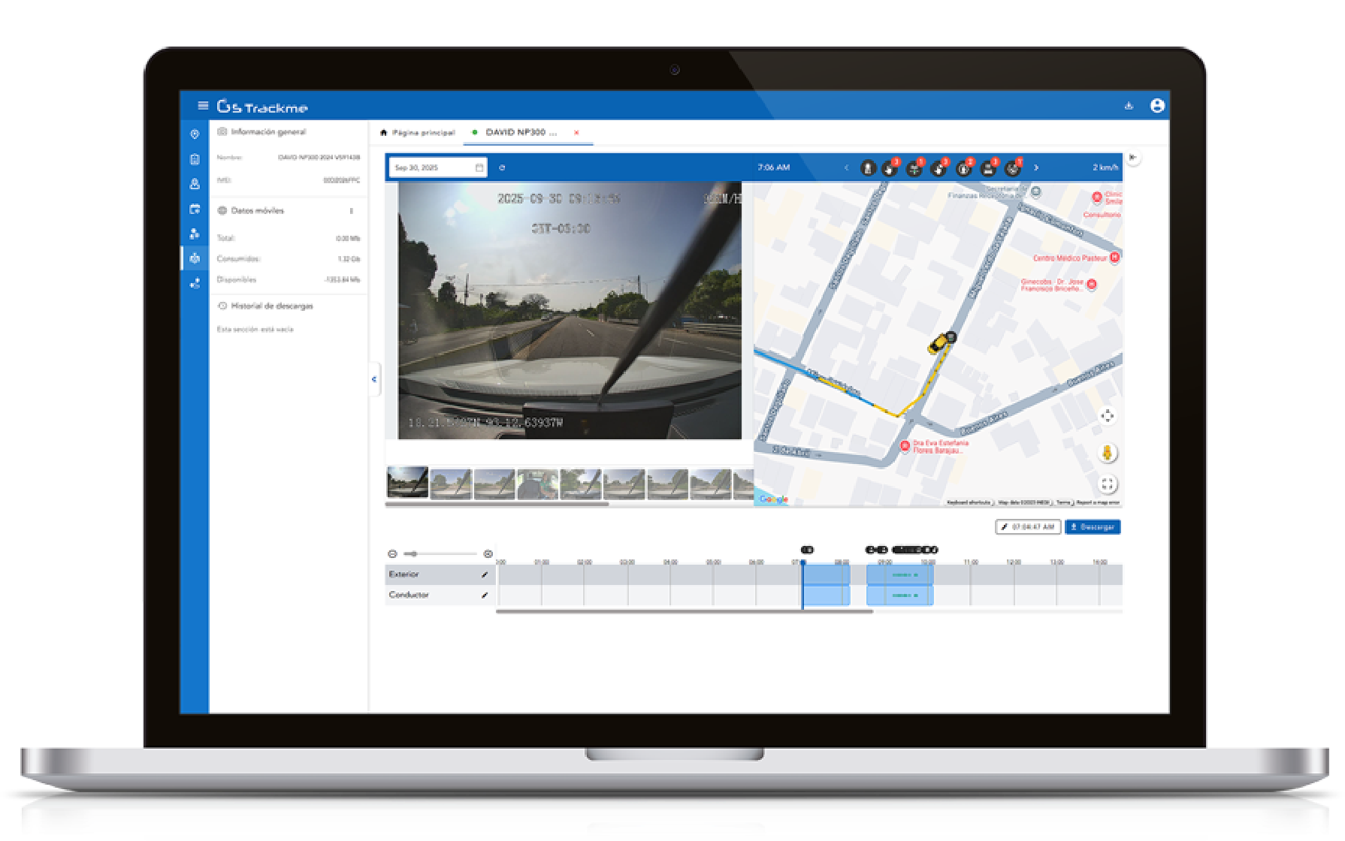Edit the Exterior track using its pencil icon
This screenshot has height=841, width=1345.
483,574
